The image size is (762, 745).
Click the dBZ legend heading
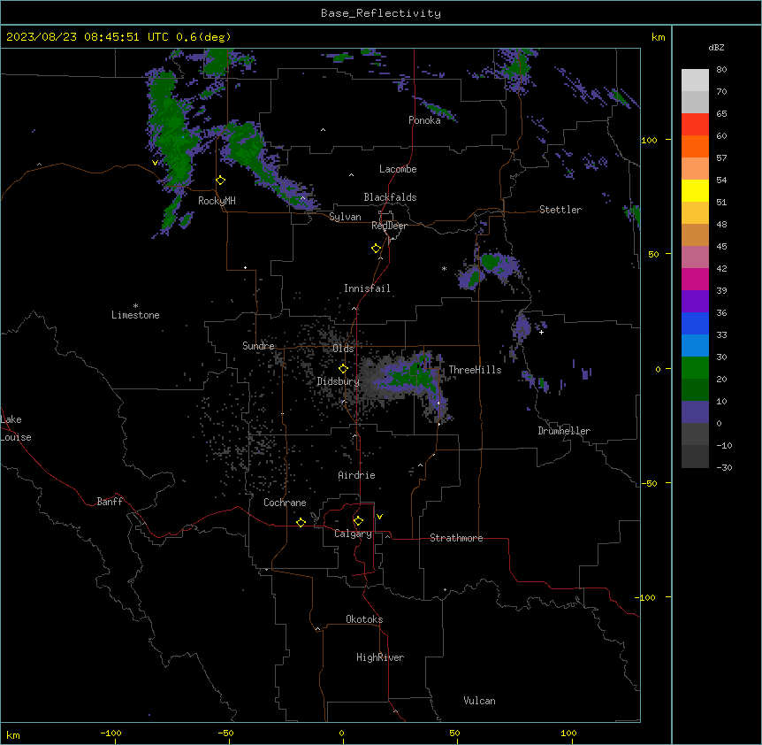pyautogui.click(x=716, y=48)
